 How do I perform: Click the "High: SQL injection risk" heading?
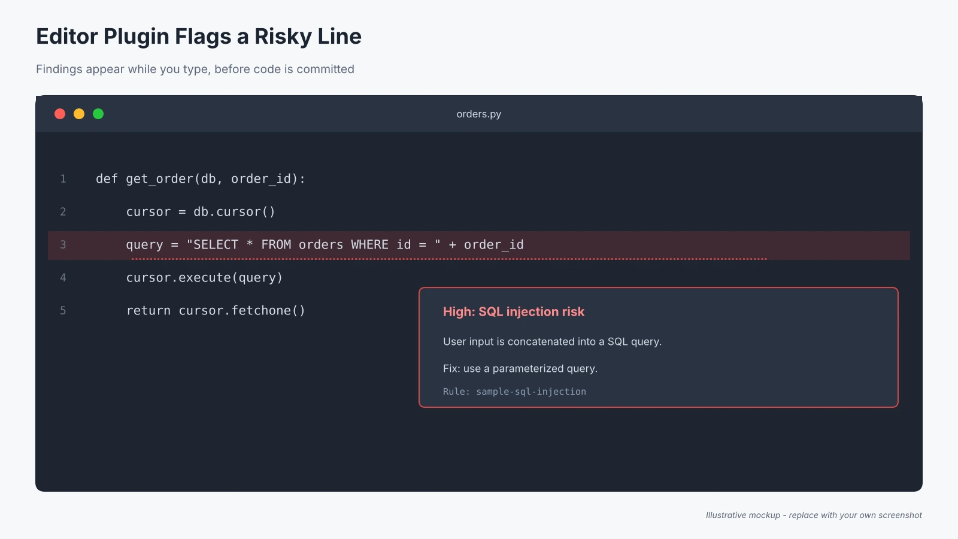coord(514,311)
